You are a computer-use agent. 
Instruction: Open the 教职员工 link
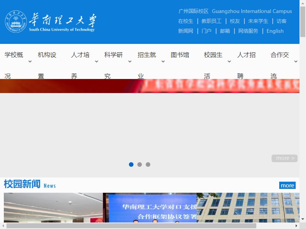212,21
